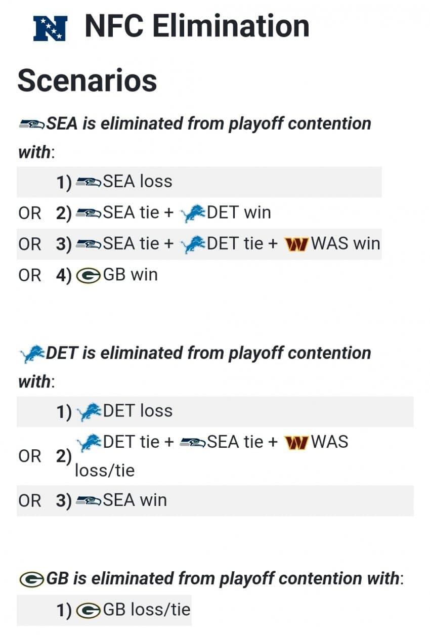The width and height of the screenshot is (430, 637).
Task: Click the "SEA is eliminated from playoff contention" heading
Action: click(x=208, y=124)
